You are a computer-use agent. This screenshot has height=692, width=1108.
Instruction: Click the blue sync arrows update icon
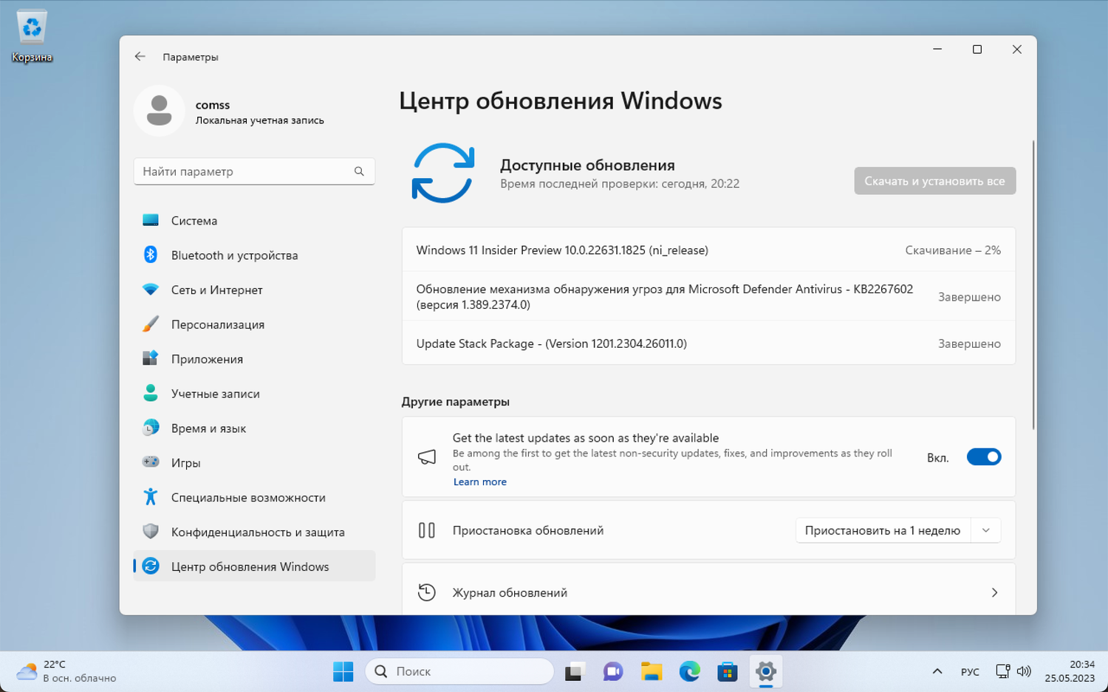(x=443, y=173)
